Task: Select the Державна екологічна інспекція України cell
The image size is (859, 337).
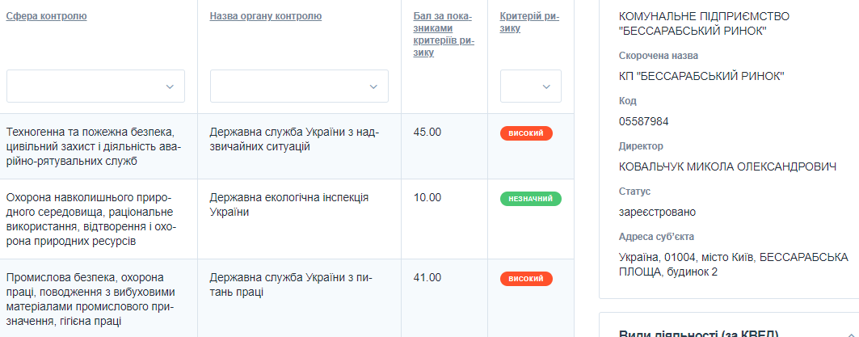Action: [288, 204]
